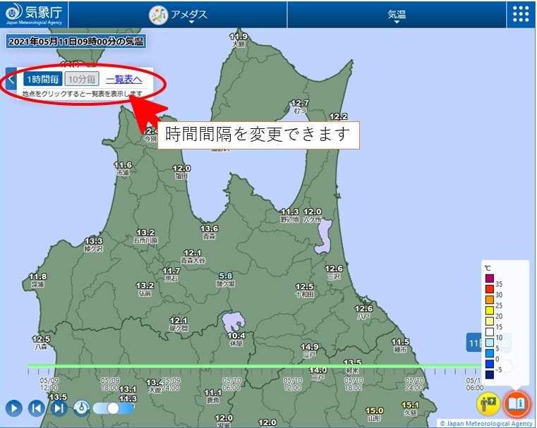Click the 20°C yellow legend swatch
This screenshot has width=537, height=428.
(x=490, y=310)
